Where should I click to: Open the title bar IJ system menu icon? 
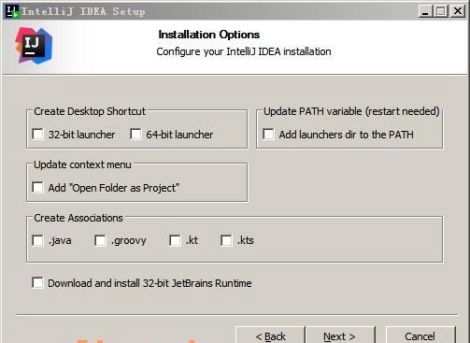12,11
